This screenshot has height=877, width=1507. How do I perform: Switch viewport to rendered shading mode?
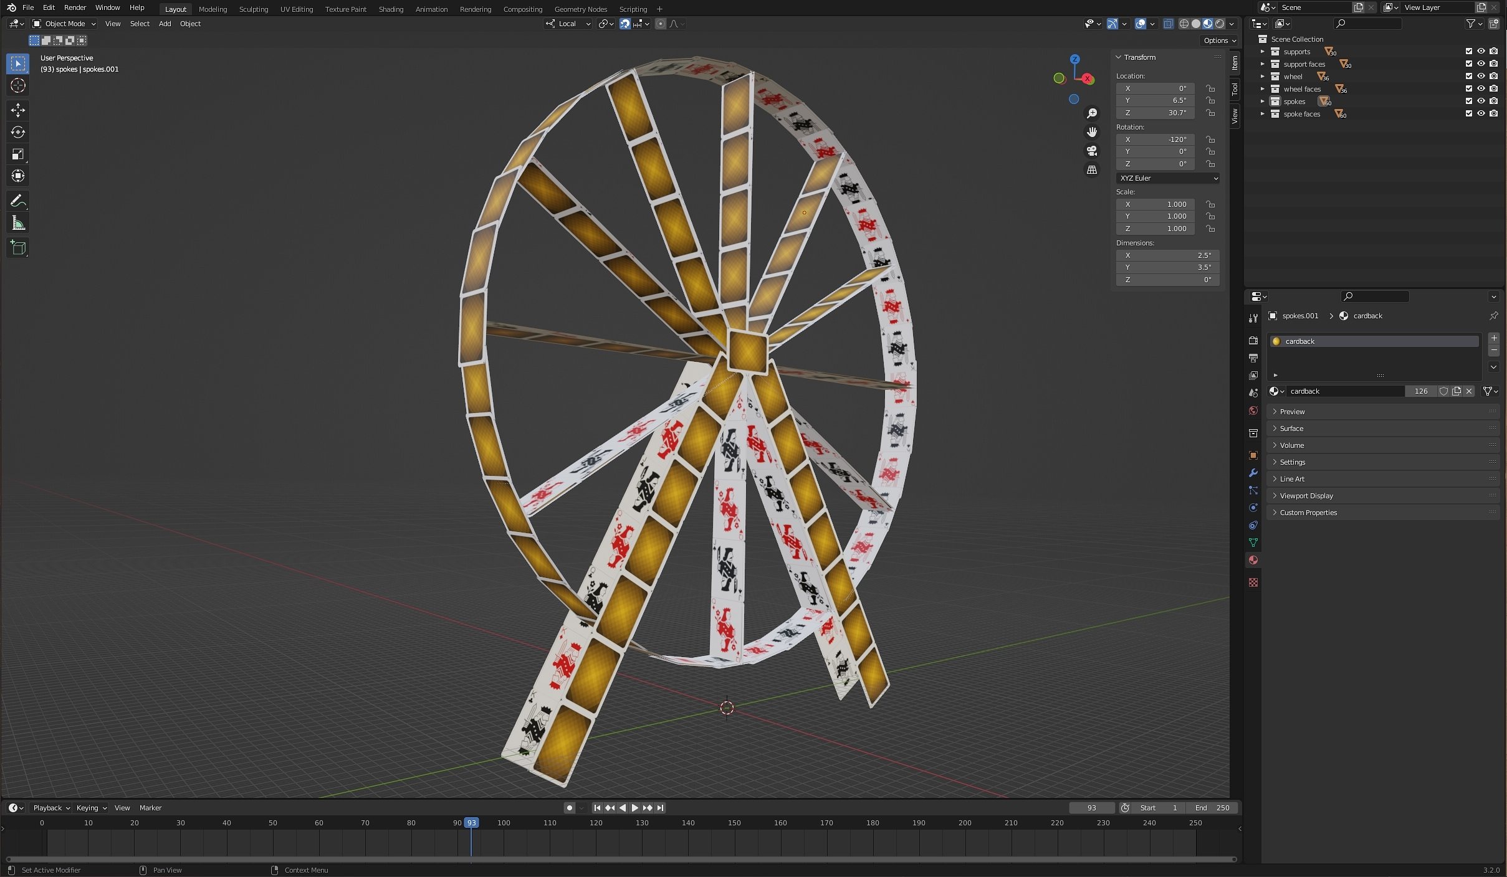point(1218,24)
